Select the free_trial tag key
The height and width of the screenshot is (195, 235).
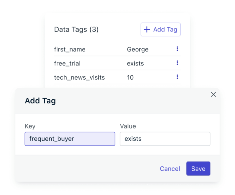[67, 64]
